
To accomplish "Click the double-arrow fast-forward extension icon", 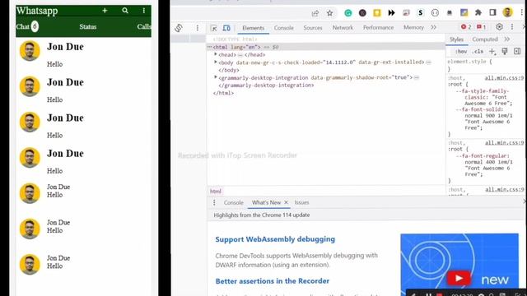I will click(392, 13).
